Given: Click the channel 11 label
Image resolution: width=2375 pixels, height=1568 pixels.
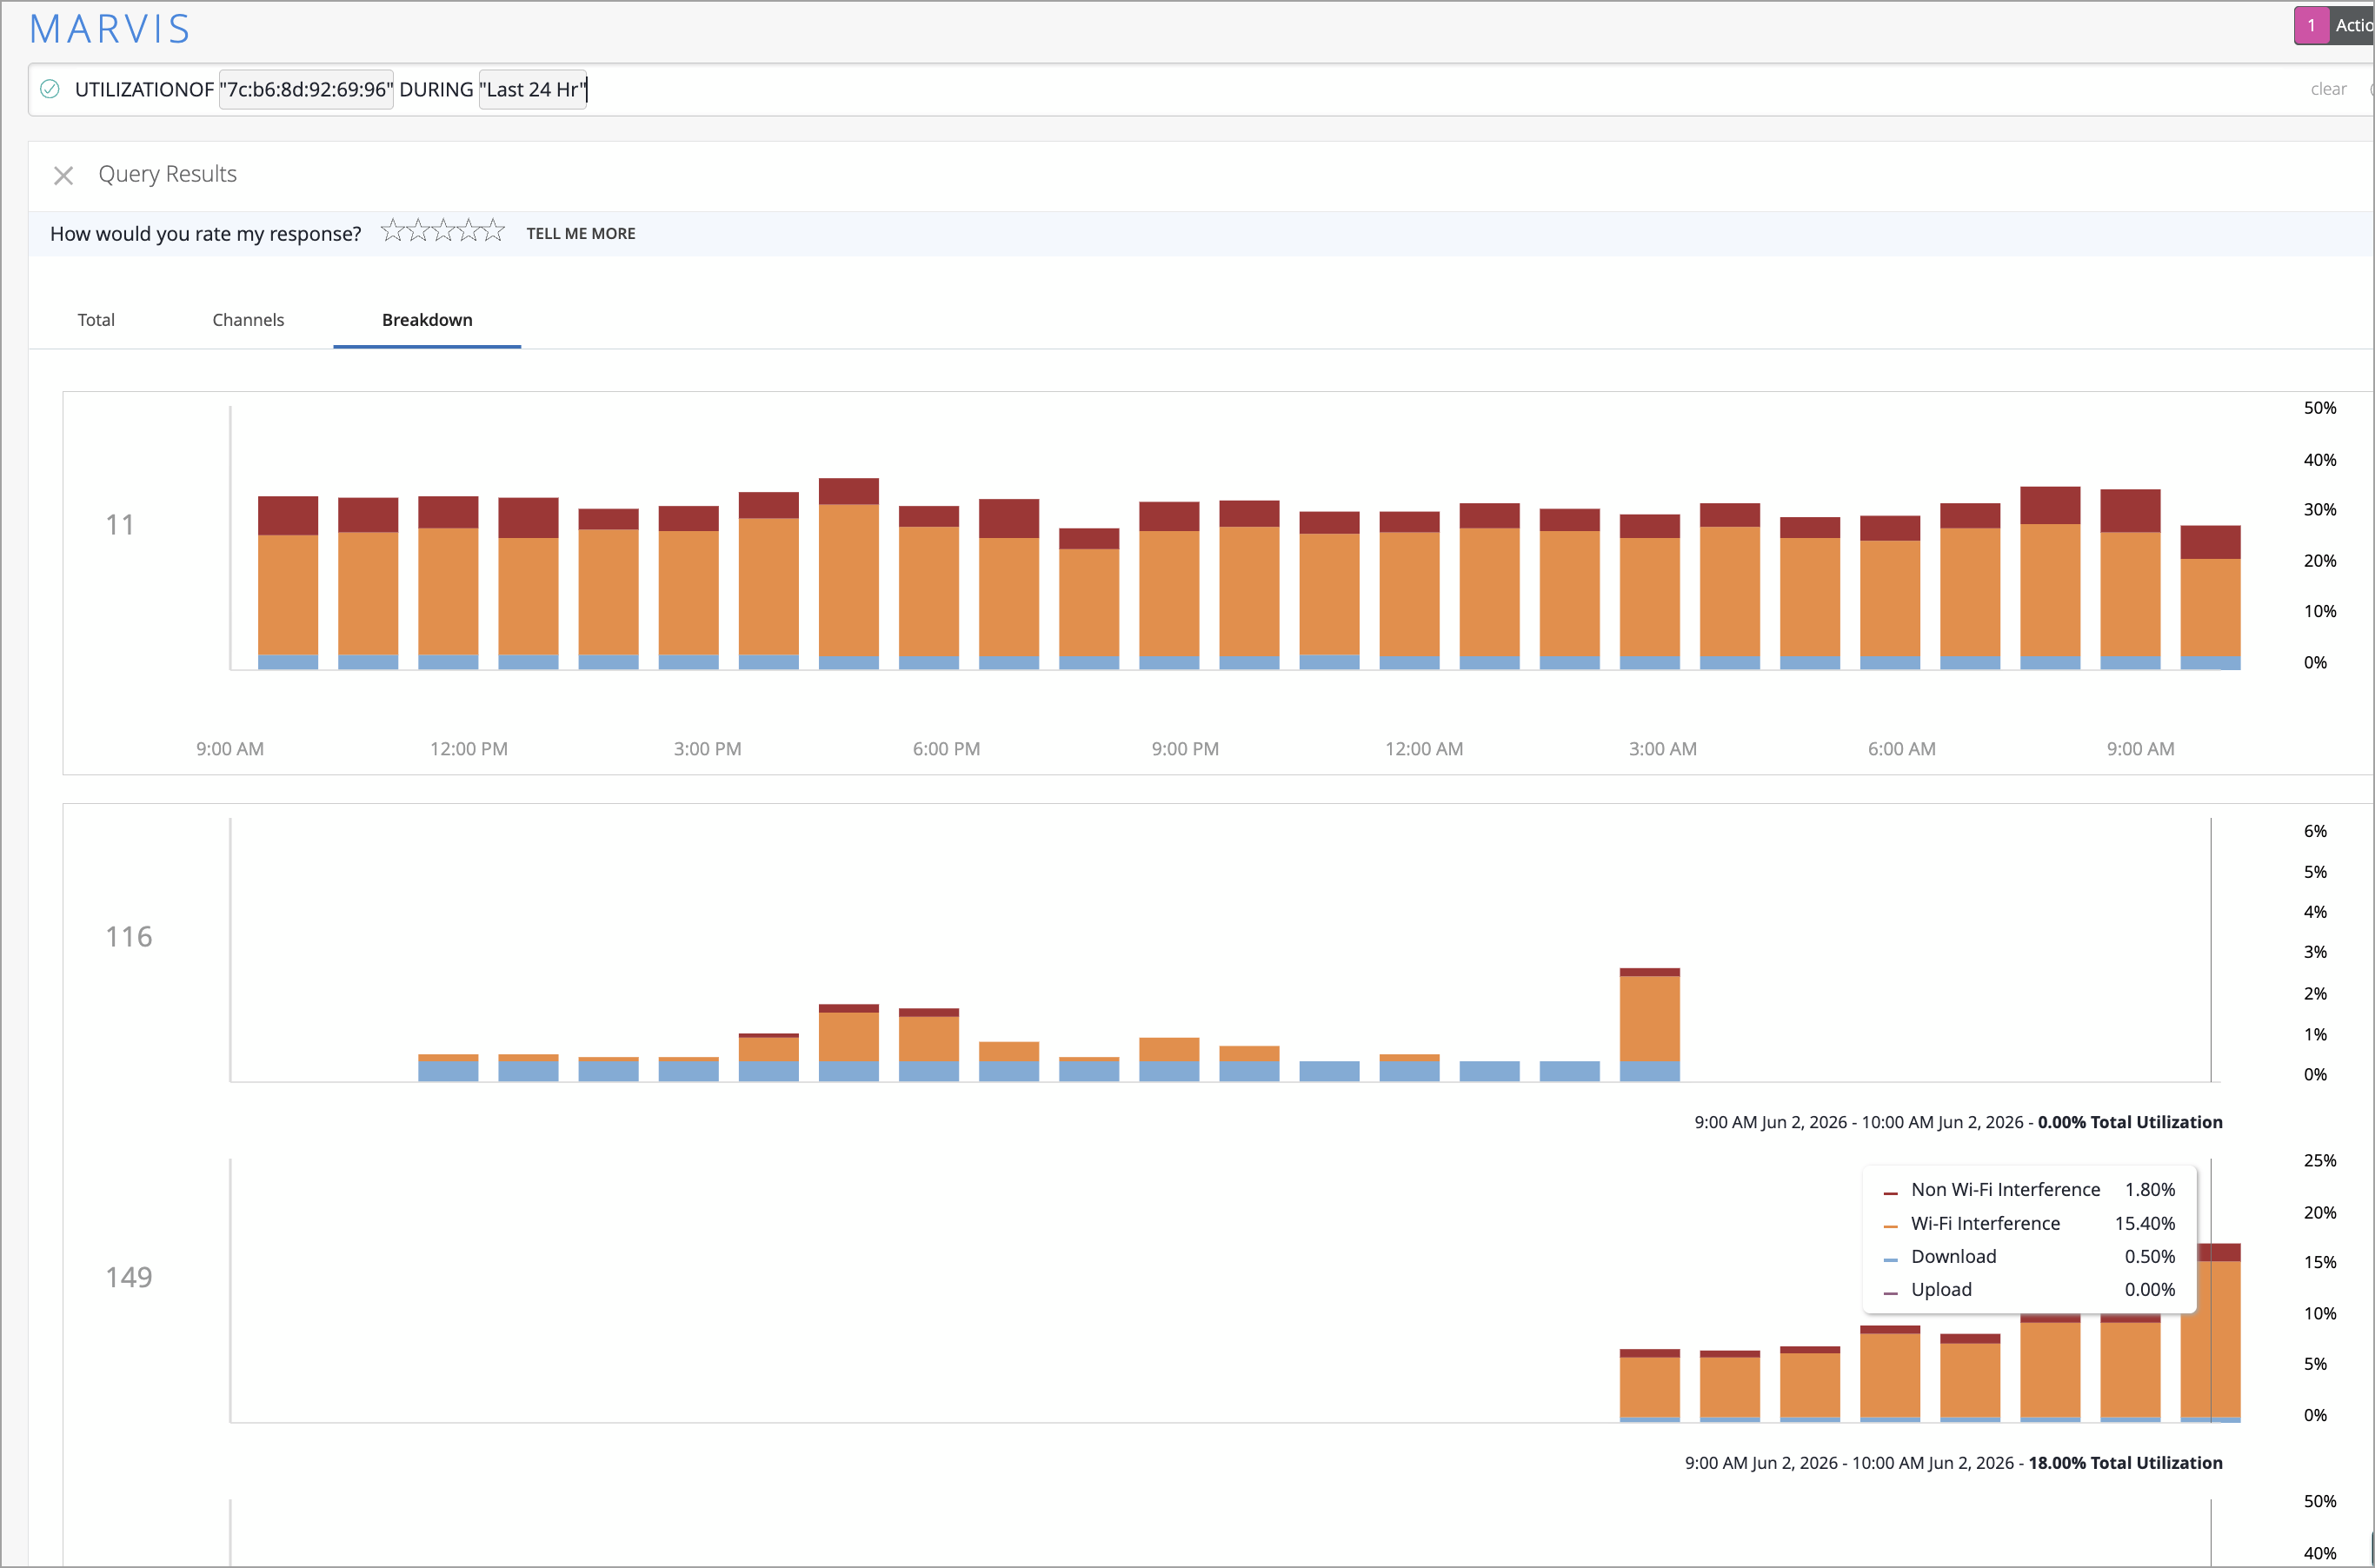Looking at the screenshot, I should point(120,525).
